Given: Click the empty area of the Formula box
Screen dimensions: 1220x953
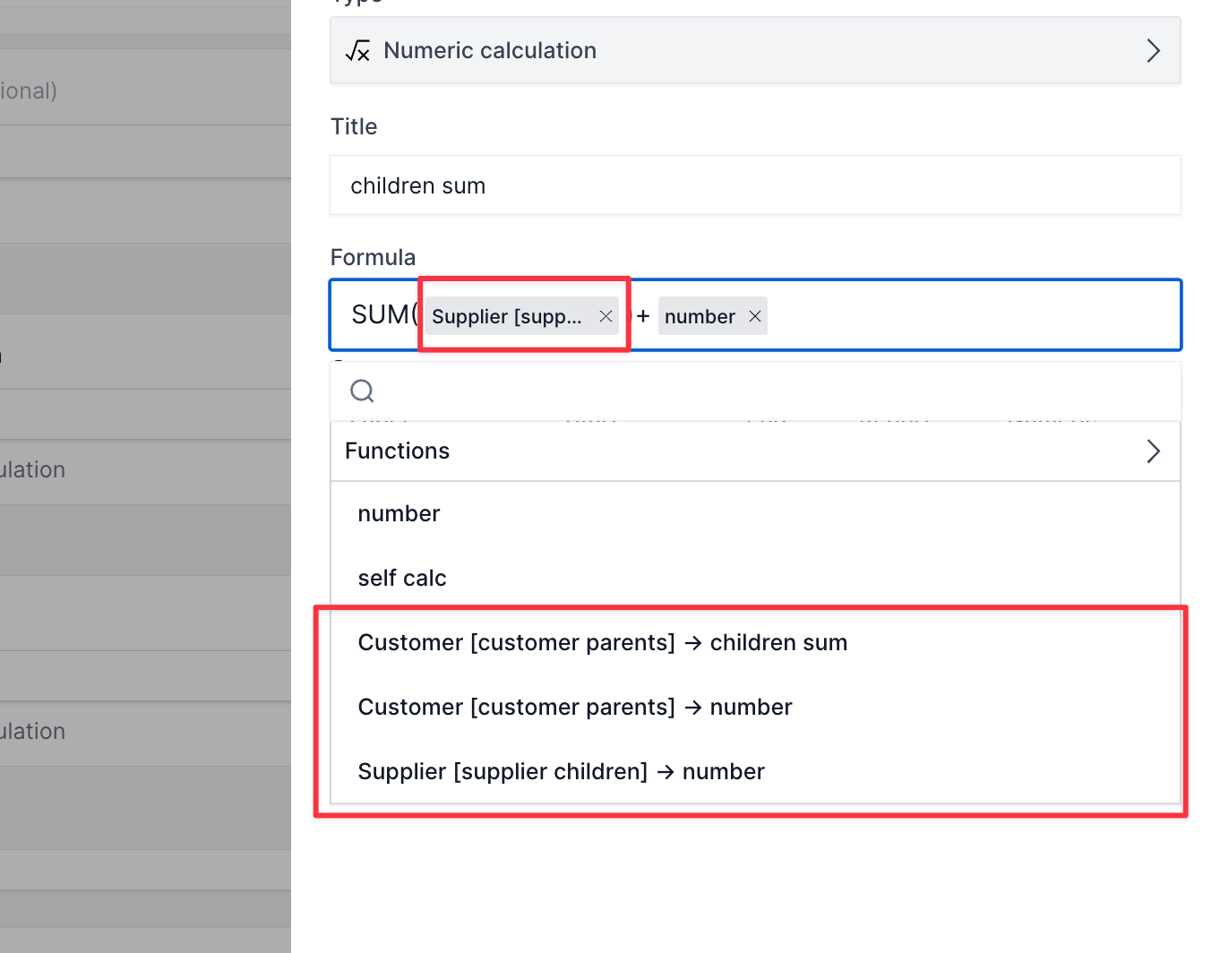Looking at the screenshot, I should click(967, 315).
